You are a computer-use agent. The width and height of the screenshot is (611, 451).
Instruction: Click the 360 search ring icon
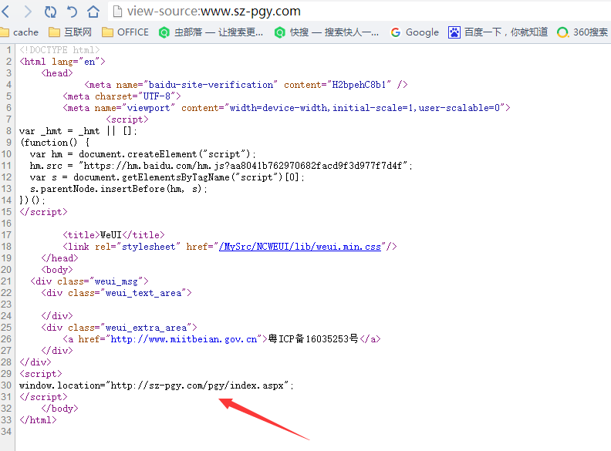click(x=562, y=32)
